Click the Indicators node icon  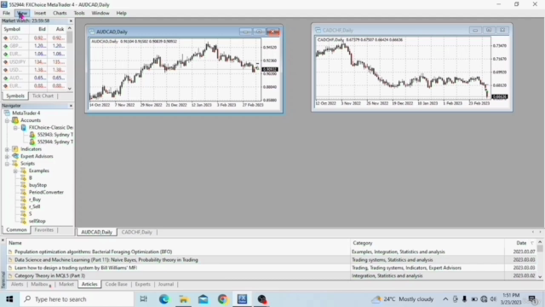click(15, 149)
